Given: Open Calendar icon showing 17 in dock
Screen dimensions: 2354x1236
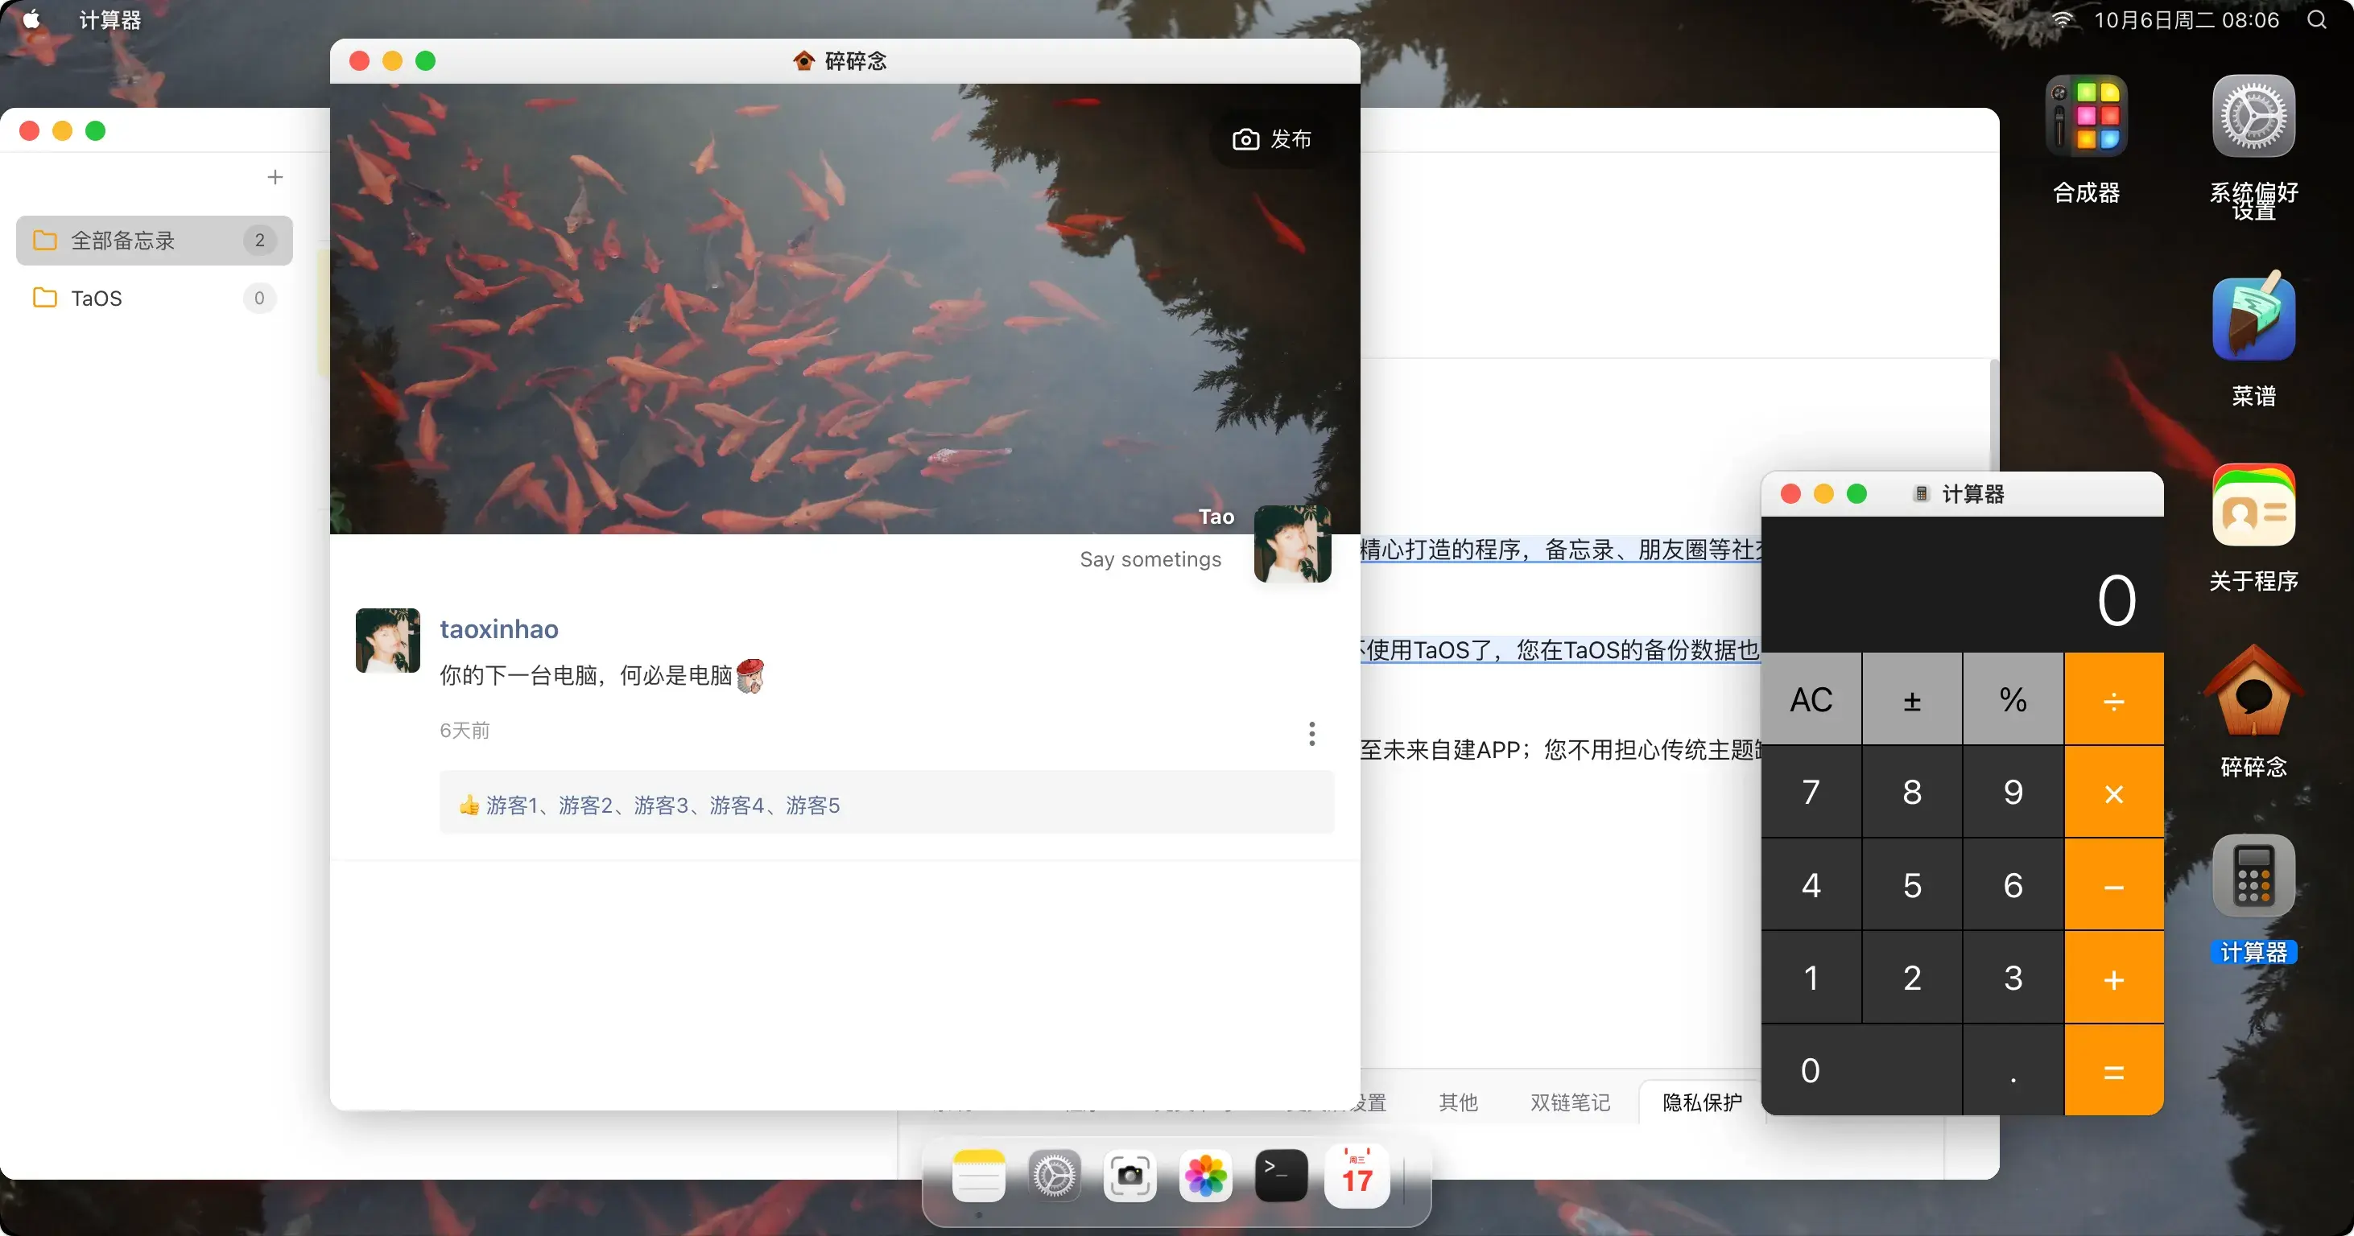Looking at the screenshot, I should pyautogui.click(x=1357, y=1176).
